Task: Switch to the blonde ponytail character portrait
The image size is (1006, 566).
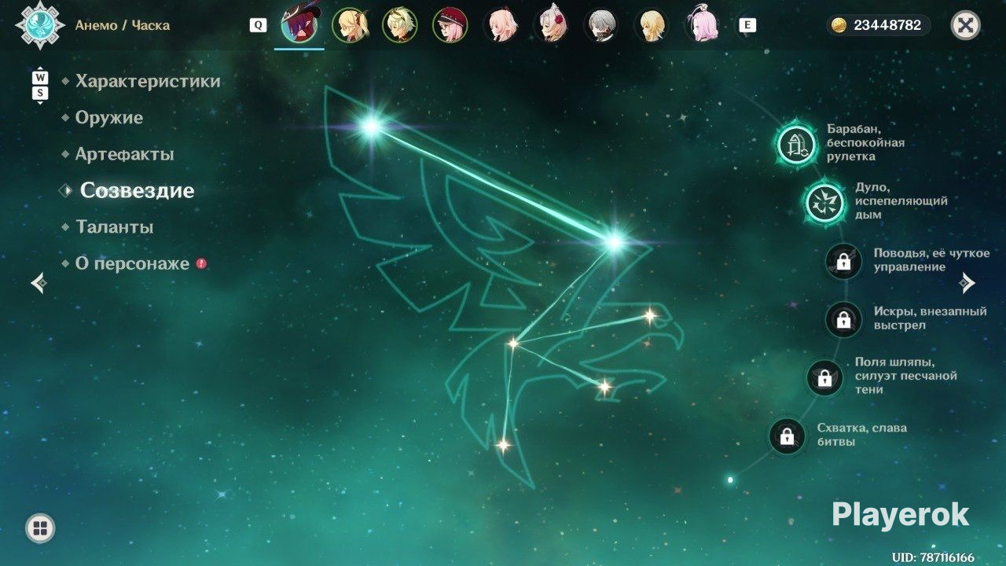Action: tap(350, 25)
